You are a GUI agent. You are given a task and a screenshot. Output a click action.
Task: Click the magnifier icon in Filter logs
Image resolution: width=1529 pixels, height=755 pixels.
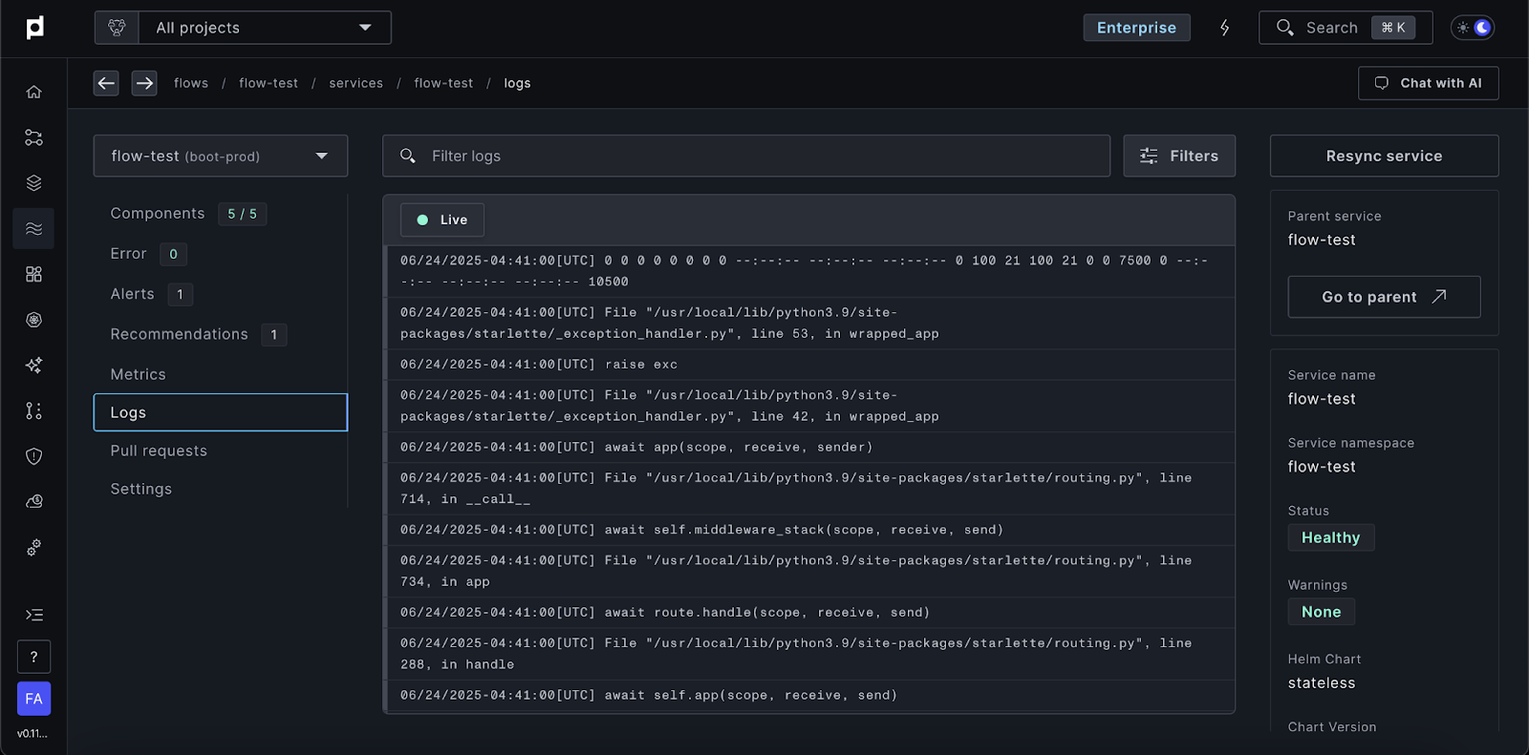coord(408,156)
